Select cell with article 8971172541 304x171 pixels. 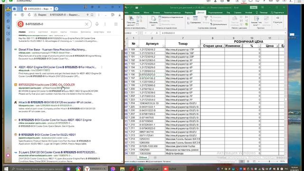pos(152,135)
